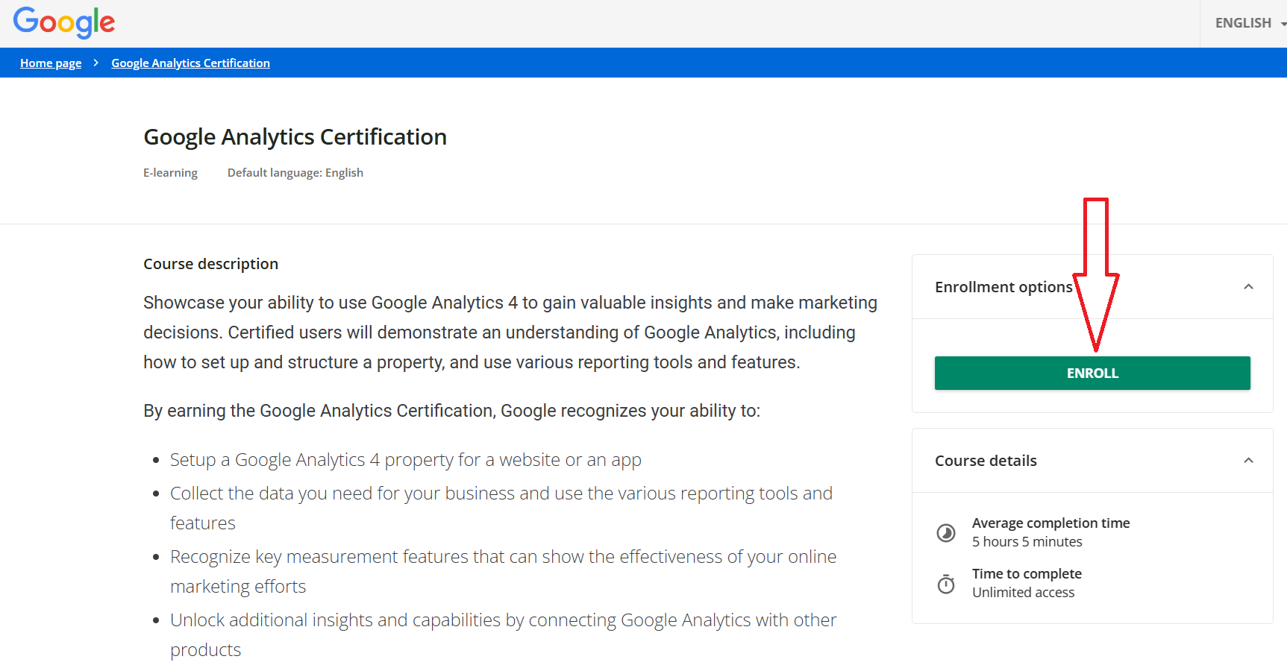Open the Google Analytics Certification breadcrumb link

coord(190,63)
